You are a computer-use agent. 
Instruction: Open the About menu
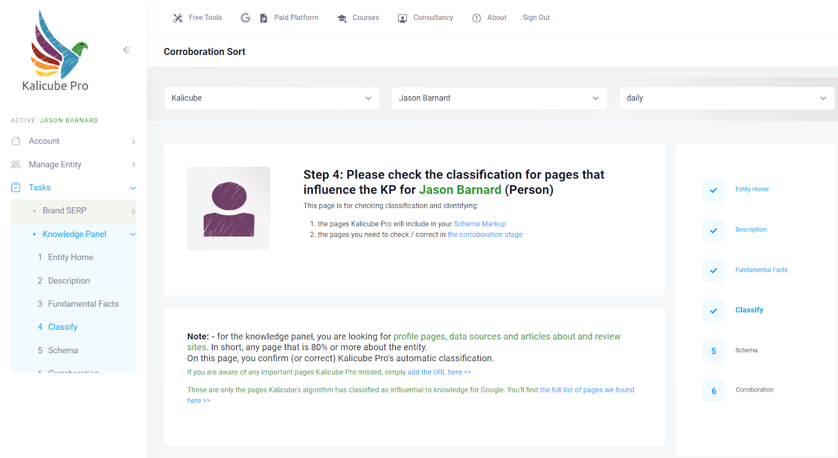click(x=497, y=18)
